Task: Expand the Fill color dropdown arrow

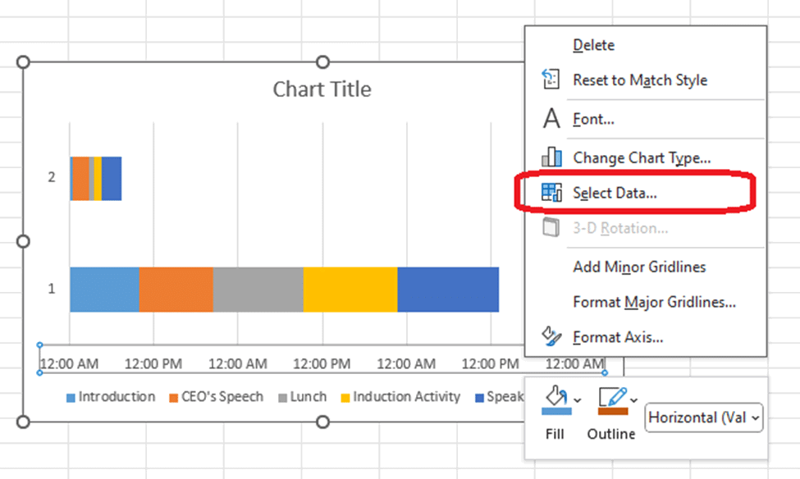Action: tap(578, 400)
